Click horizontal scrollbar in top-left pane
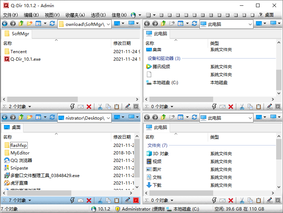The height and width of the screenshot is (213, 283). (x=42, y=99)
